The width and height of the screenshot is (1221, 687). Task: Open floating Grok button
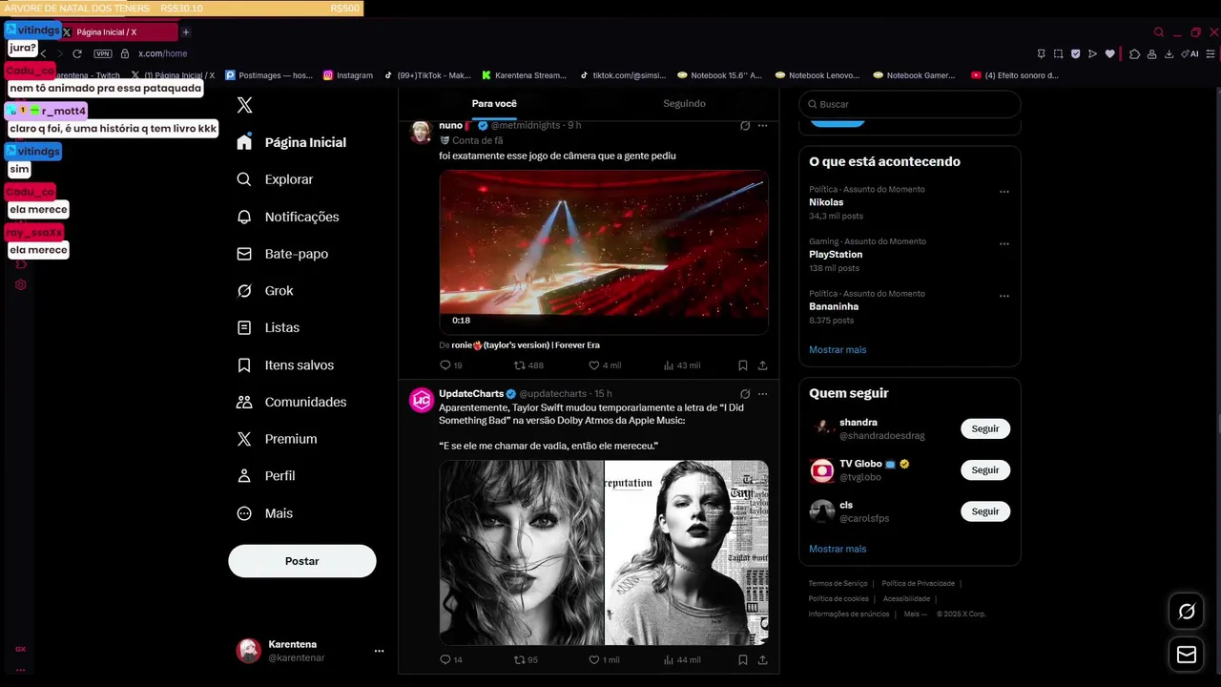pyautogui.click(x=1187, y=612)
